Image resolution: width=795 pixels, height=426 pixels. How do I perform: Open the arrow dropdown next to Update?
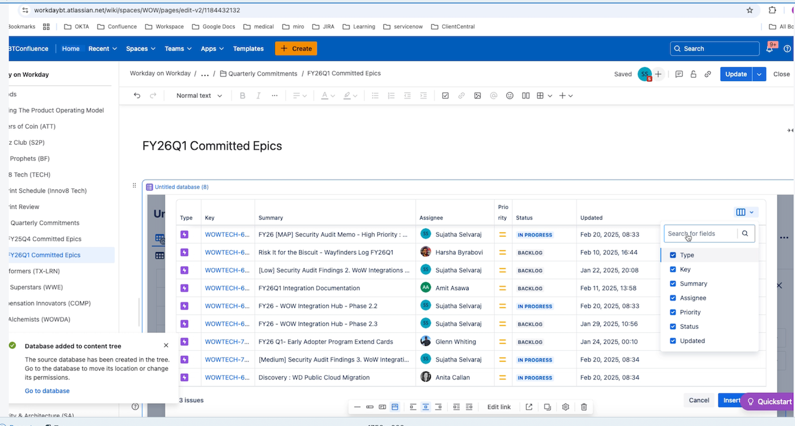pyautogui.click(x=759, y=74)
